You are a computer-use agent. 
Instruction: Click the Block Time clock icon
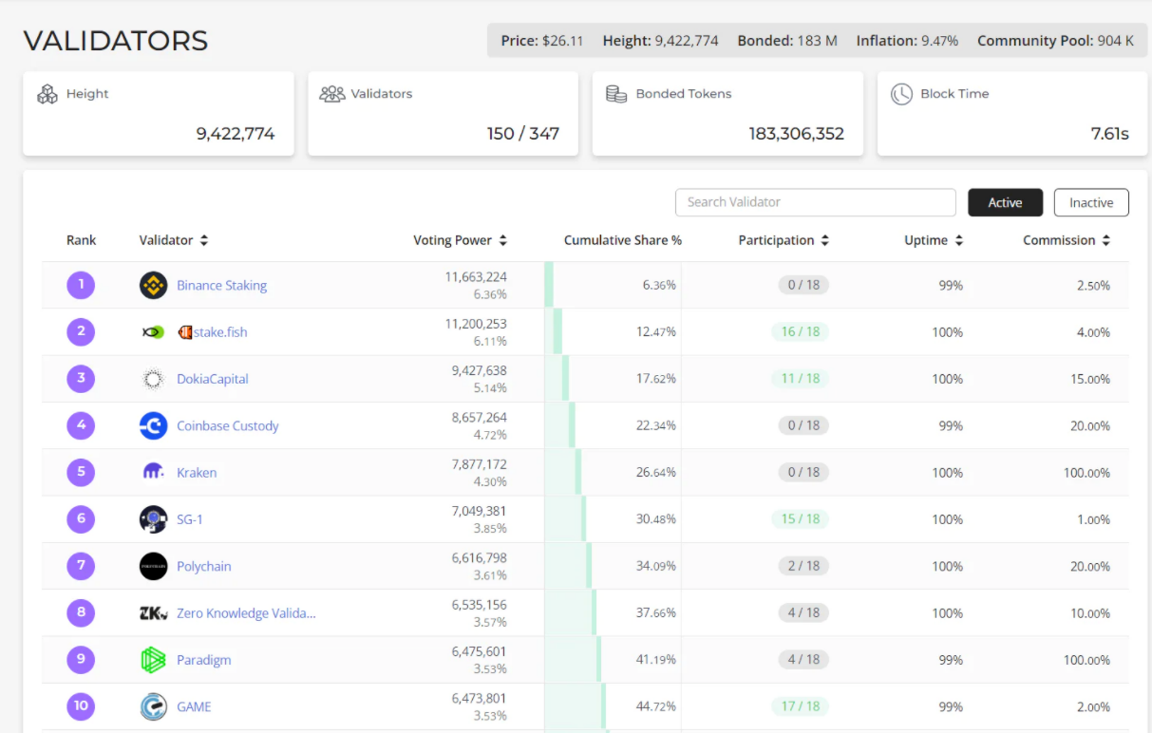[901, 94]
